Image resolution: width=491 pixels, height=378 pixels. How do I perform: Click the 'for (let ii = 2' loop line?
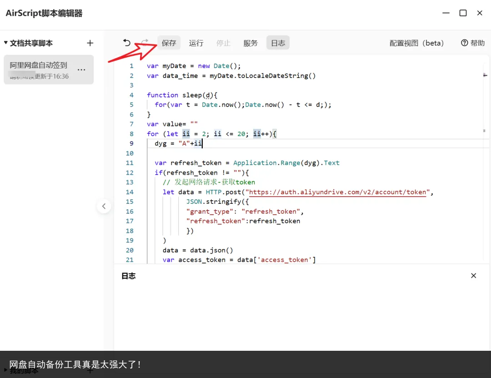(212, 134)
